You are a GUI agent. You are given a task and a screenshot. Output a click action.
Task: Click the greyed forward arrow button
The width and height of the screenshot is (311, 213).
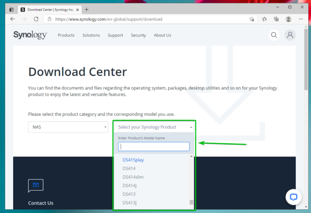click(25, 19)
